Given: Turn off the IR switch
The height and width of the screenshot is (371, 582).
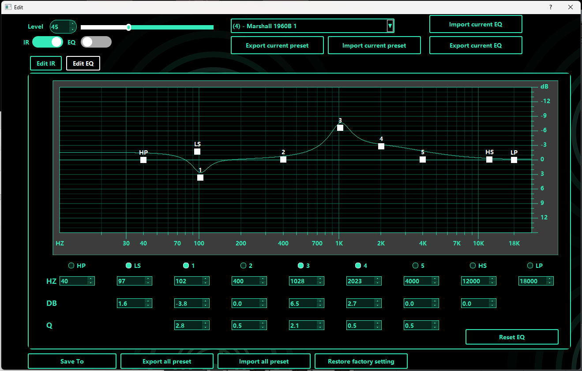Looking at the screenshot, I should pos(48,42).
